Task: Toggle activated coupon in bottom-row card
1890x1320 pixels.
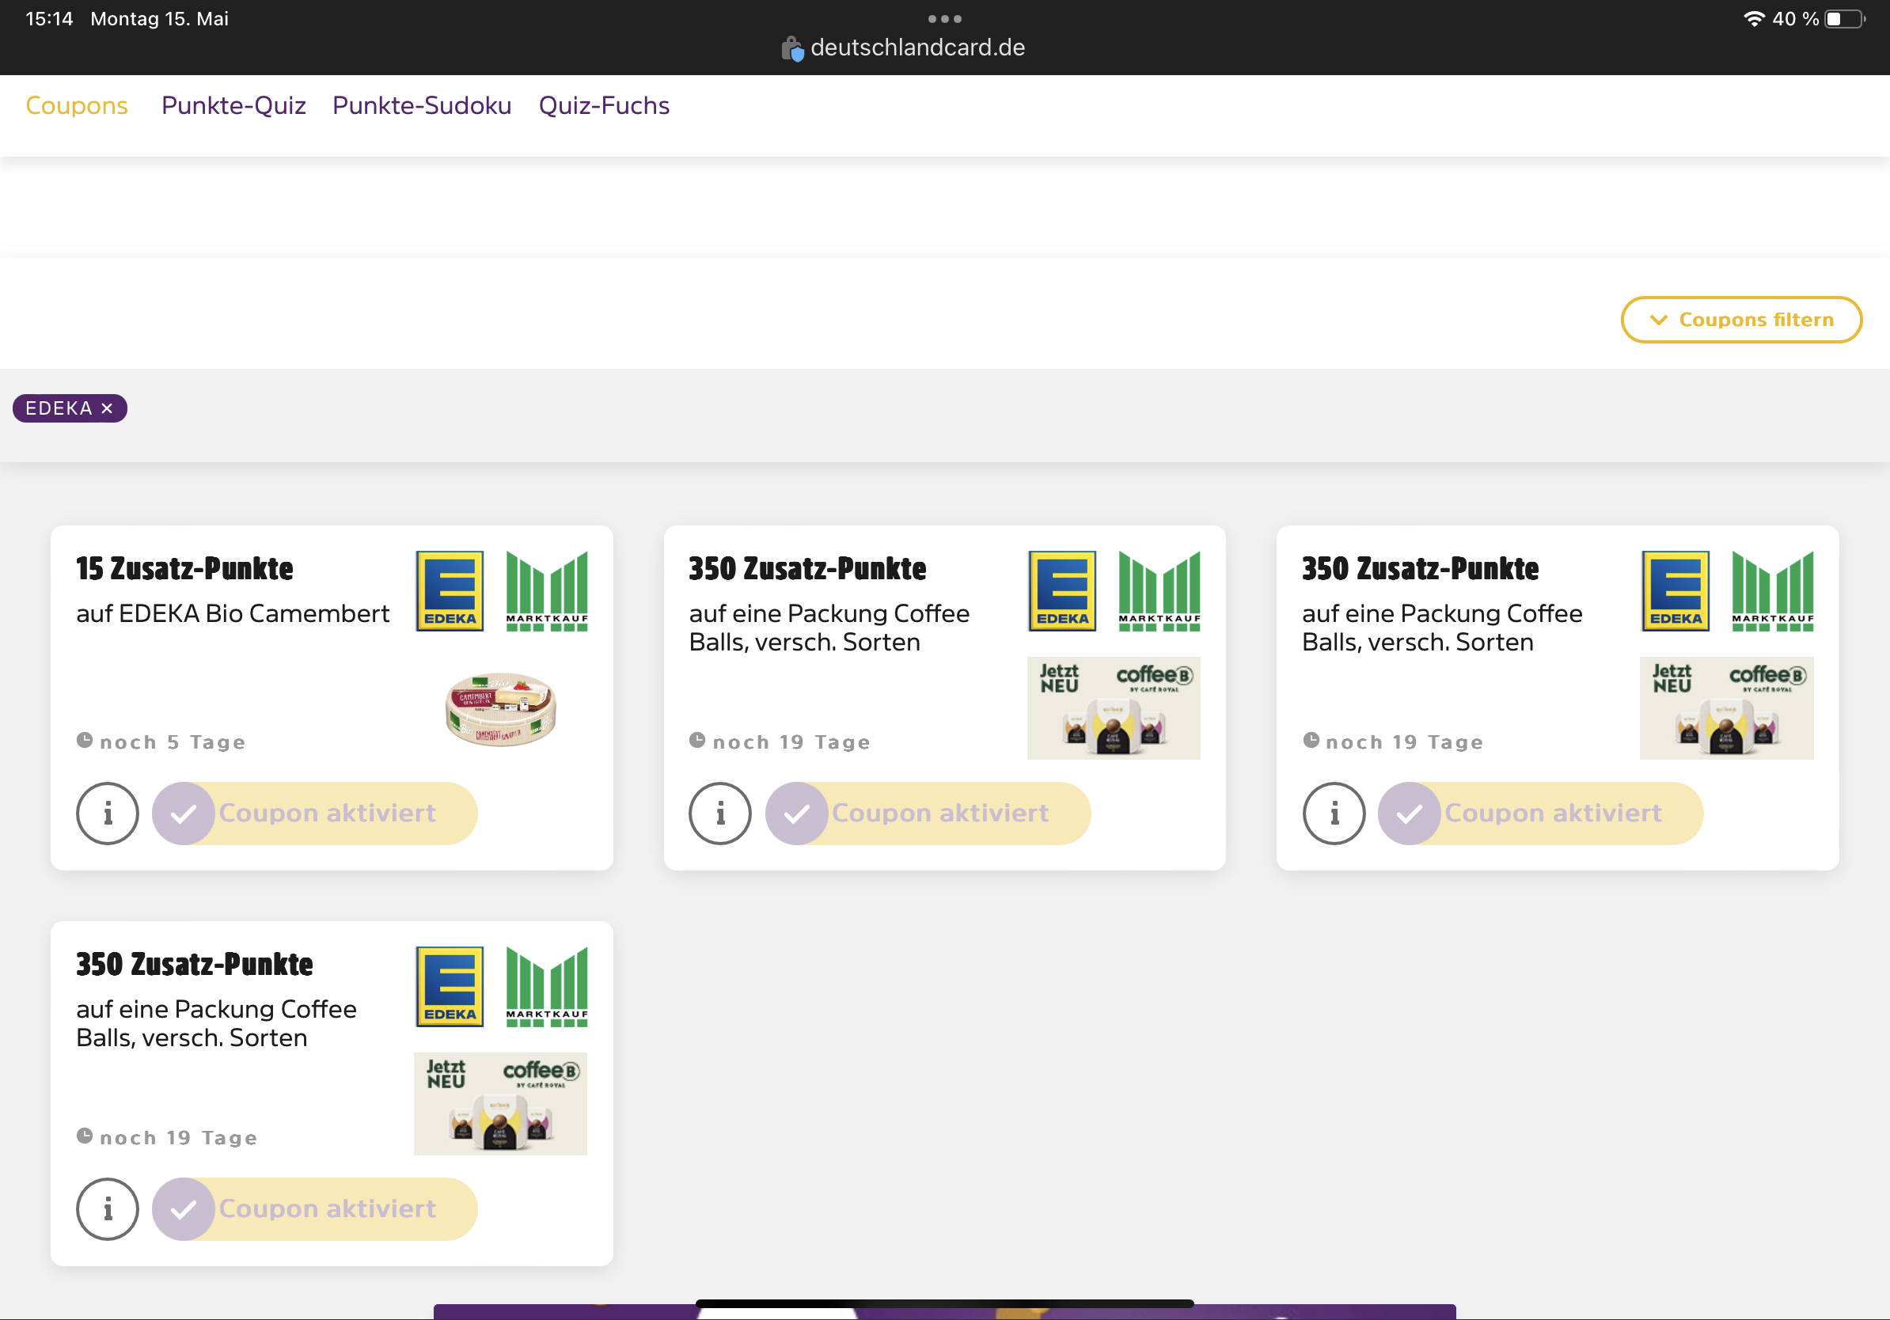Action: 314,1209
